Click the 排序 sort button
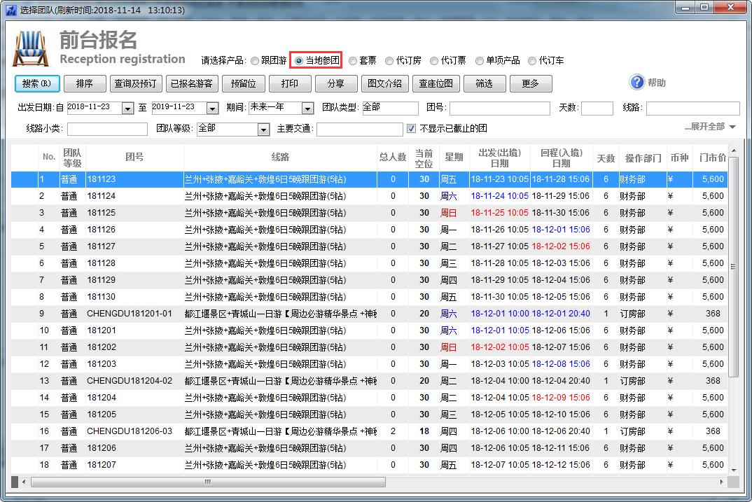The height and width of the screenshot is (502, 752). 85,83
